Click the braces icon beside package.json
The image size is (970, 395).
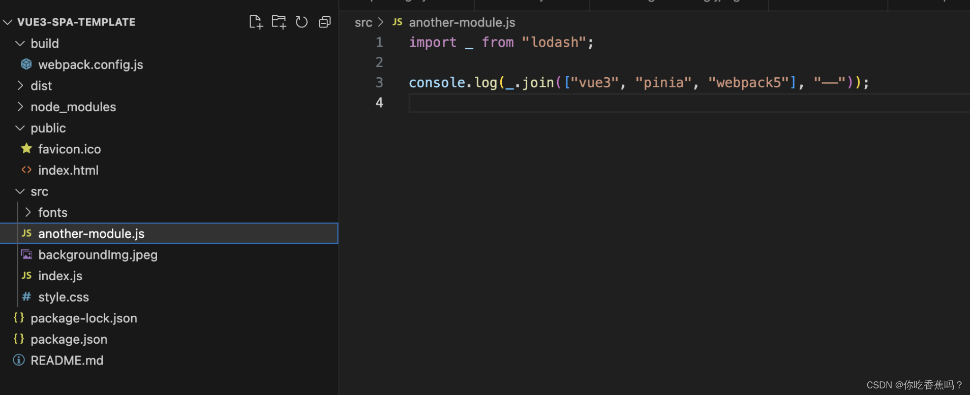click(19, 339)
